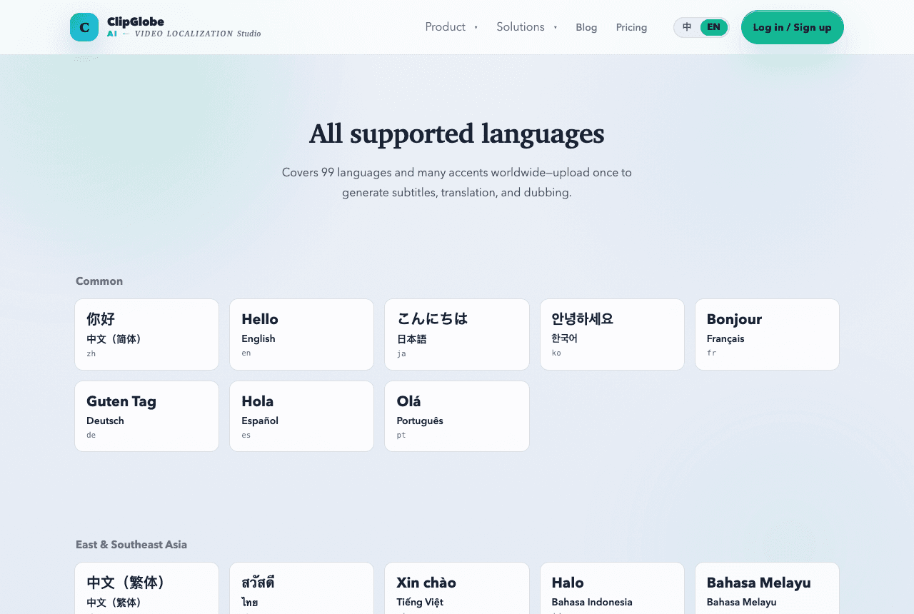Viewport: 914px width, 614px height.
Task: Click the 'Covers 99 languages' description text
Action: pyautogui.click(x=457, y=183)
